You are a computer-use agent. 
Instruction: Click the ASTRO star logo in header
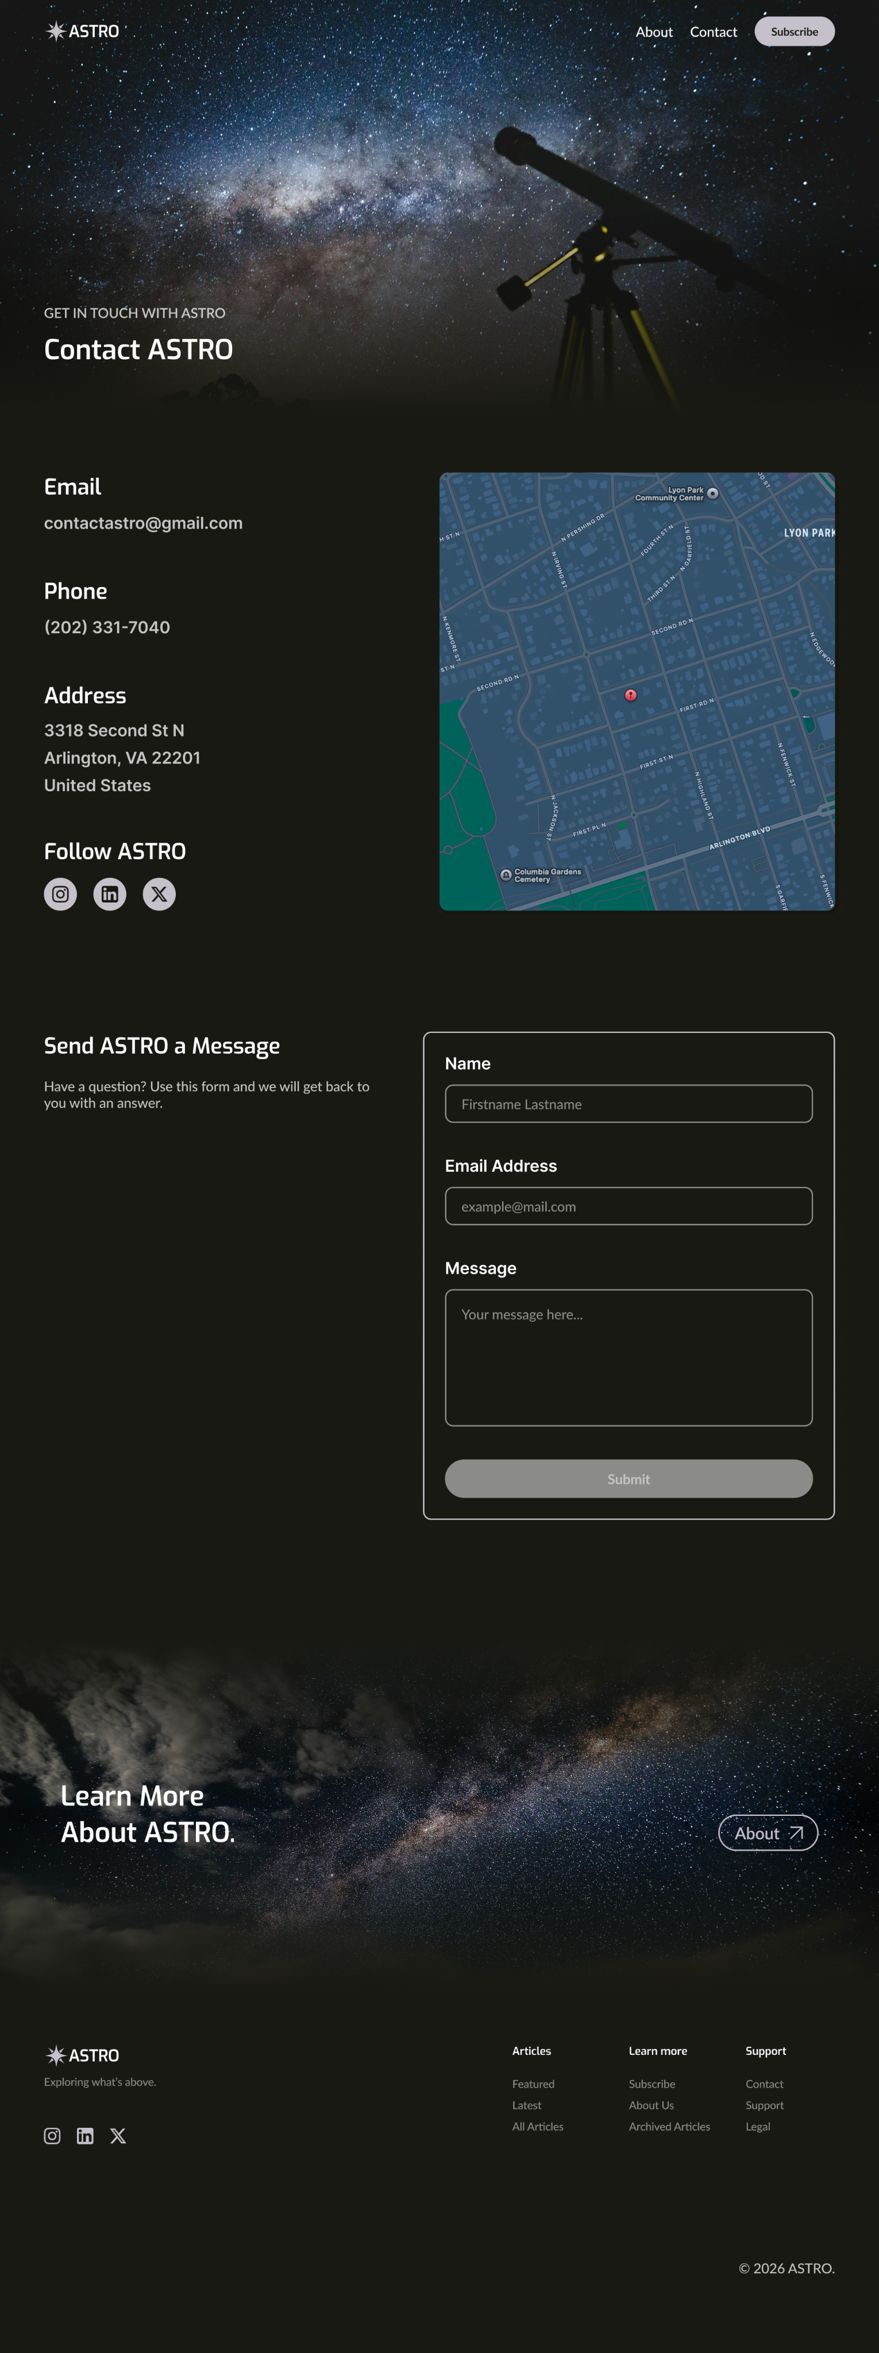click(82, 31)
